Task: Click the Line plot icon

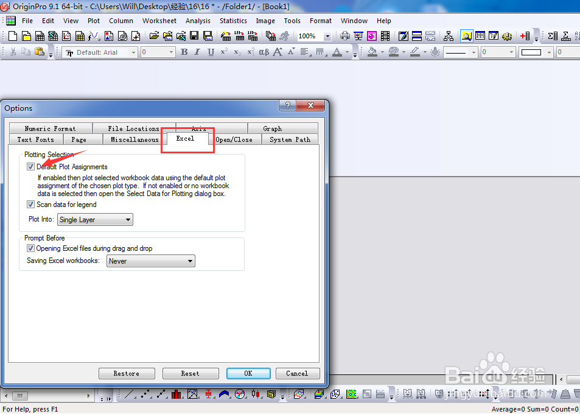Action: (x=128, y=395)
